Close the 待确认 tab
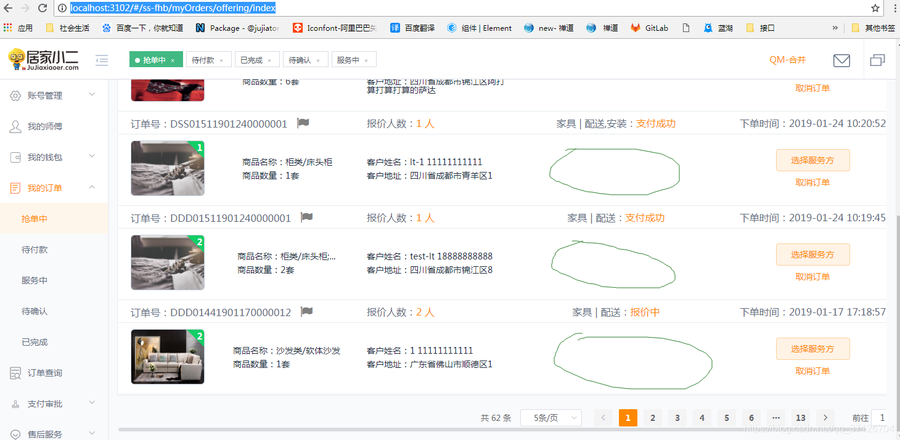 318,60
